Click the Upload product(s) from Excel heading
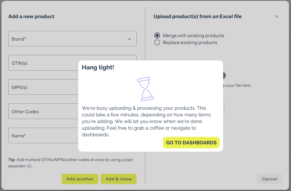Image resolution: width=291 pixels, height=191 pixels. point(198,16)
